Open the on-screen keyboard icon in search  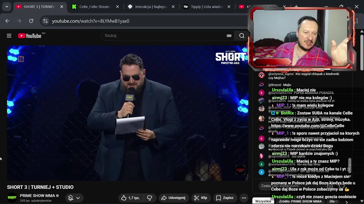(229, 36)
